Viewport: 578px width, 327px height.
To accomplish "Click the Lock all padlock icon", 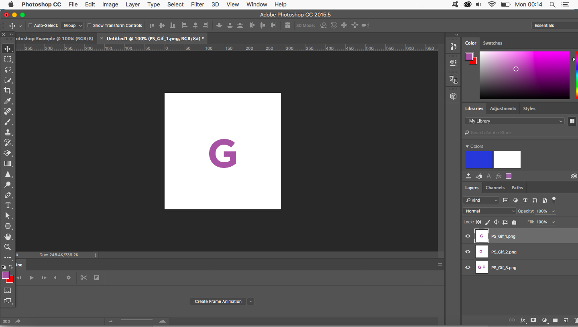I will tap(514, 222).
